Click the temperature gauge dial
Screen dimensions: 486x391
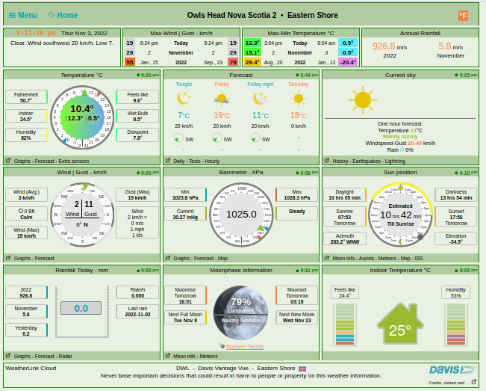pyautogui.click(x=82, y=117)
